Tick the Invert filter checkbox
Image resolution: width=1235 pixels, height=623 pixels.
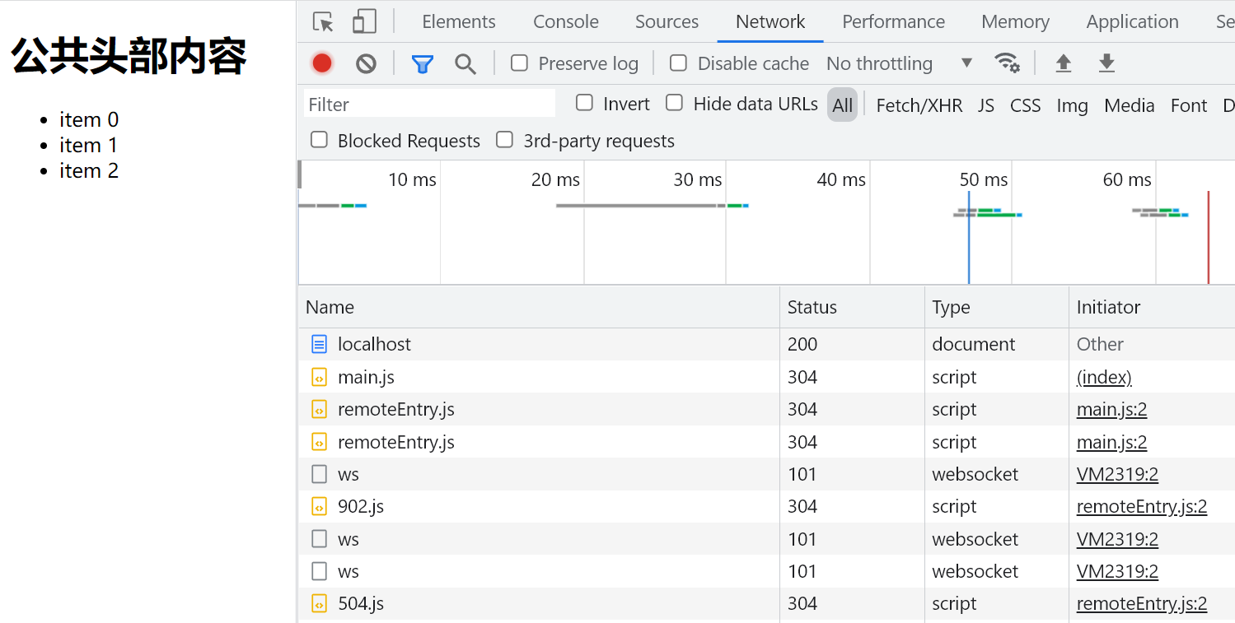click(x=584, y=103)
